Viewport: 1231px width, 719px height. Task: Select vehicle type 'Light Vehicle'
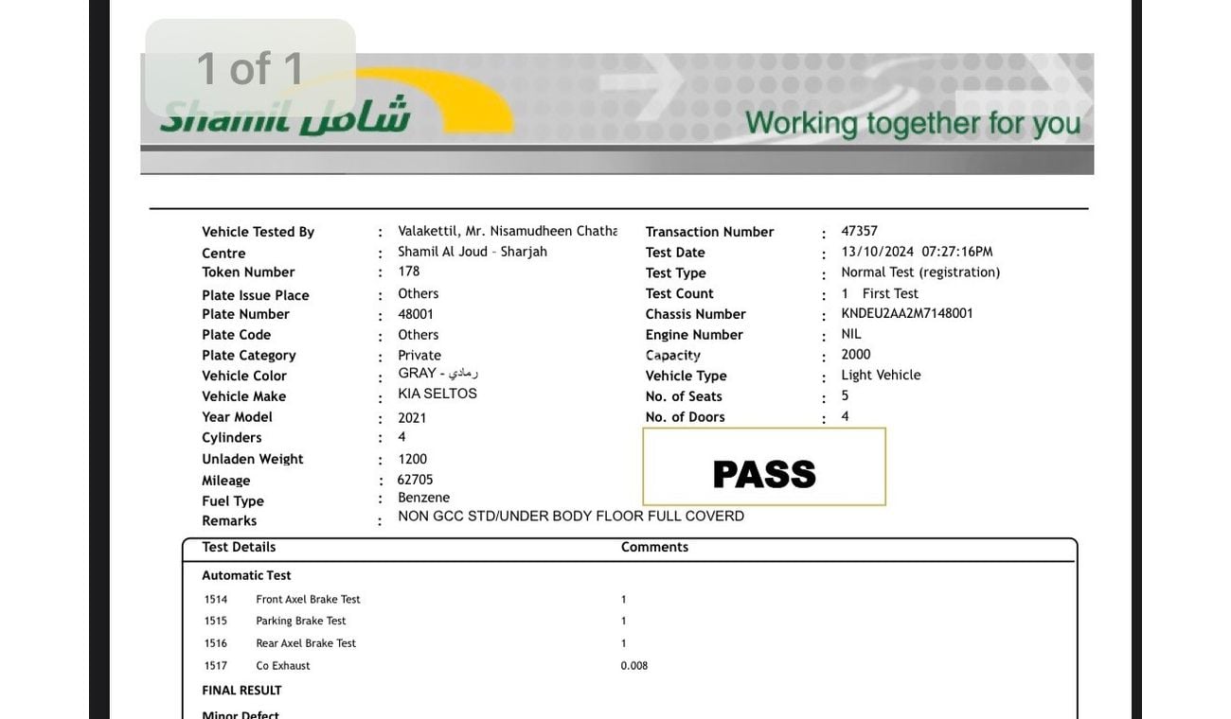click(x=881, y=375)
